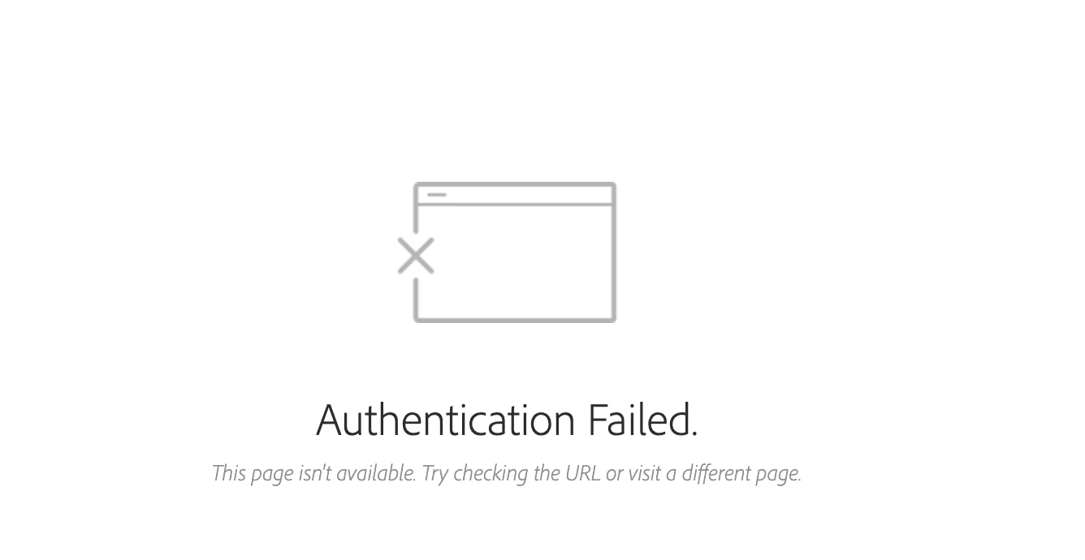Click the word "isn't" in the subtitle
Screen dimensions: 1085x560
pos(315,472)
